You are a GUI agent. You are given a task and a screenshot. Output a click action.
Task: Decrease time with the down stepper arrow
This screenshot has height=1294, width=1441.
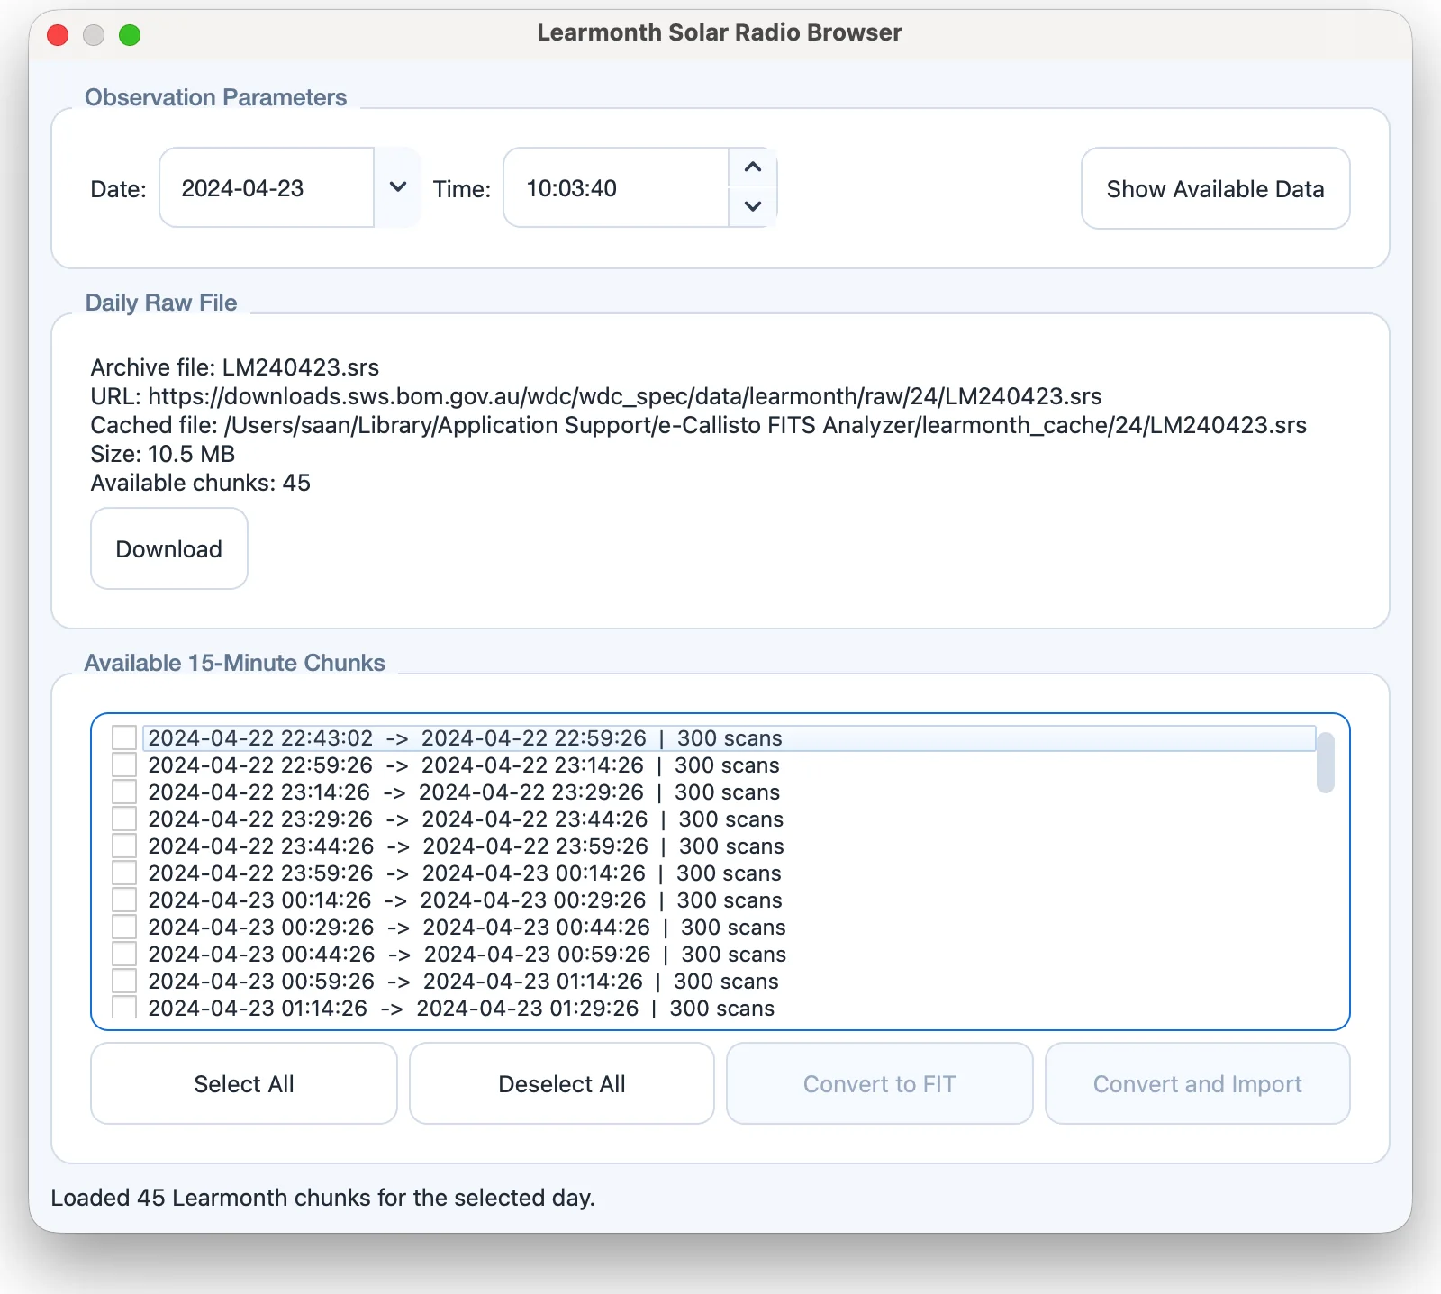click(x=753, y=206)
